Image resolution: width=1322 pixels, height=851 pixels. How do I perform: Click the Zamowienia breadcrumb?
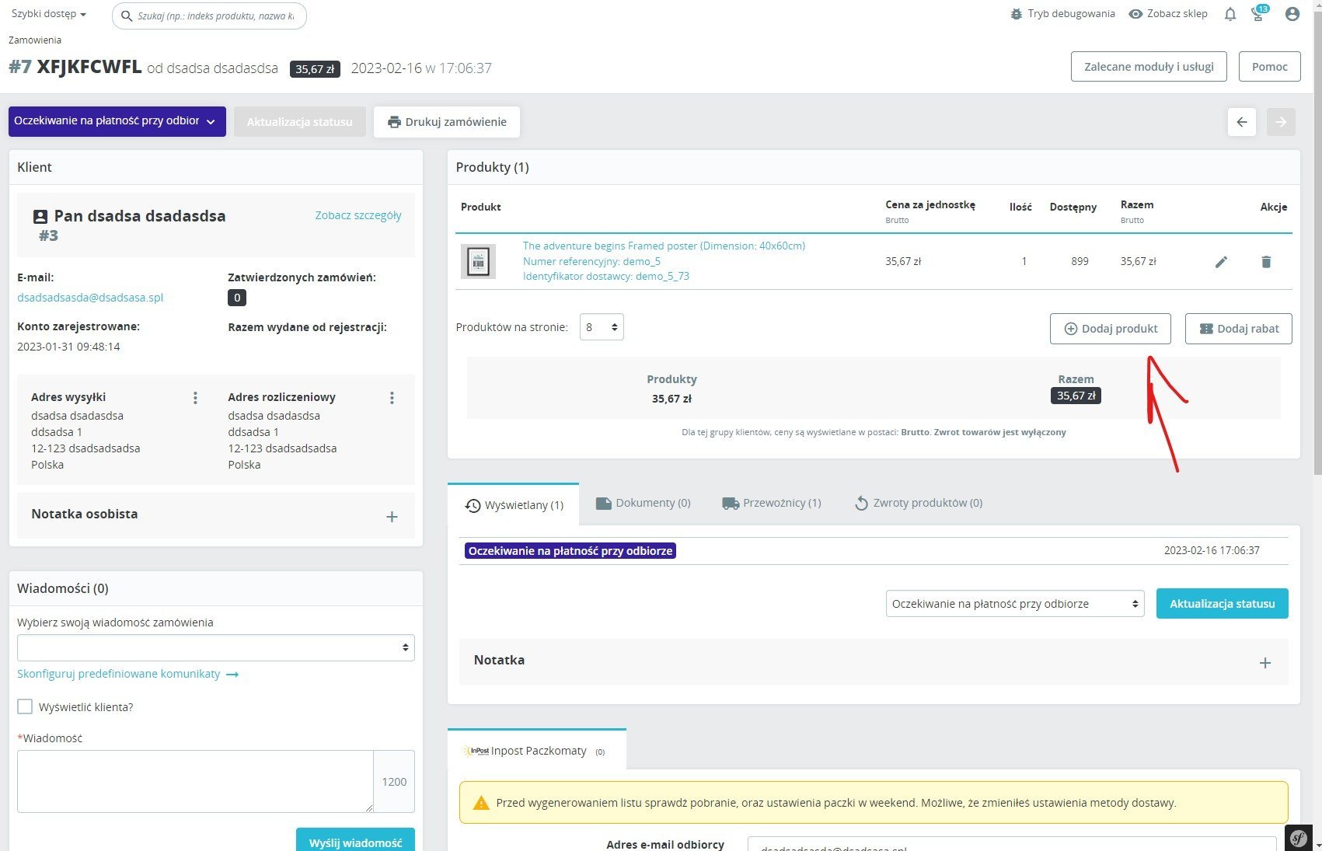click(35, 40)
